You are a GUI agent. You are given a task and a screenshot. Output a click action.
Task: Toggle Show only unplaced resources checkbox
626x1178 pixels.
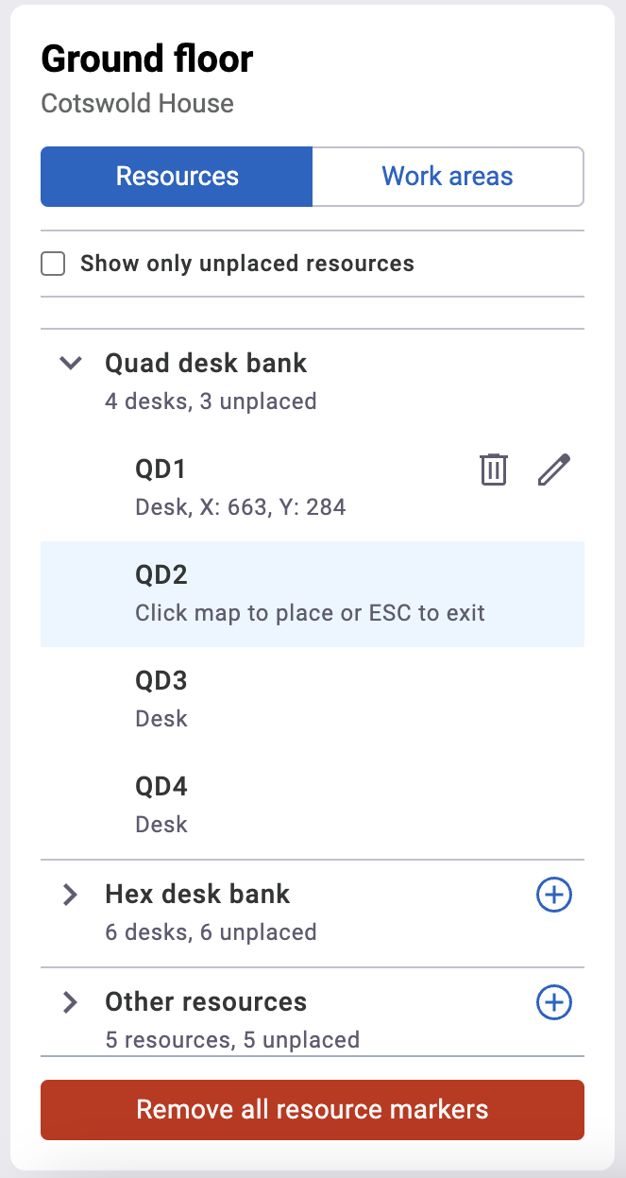point(53,264)
